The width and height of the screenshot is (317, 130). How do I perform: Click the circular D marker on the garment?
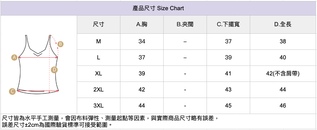[54, 70]
